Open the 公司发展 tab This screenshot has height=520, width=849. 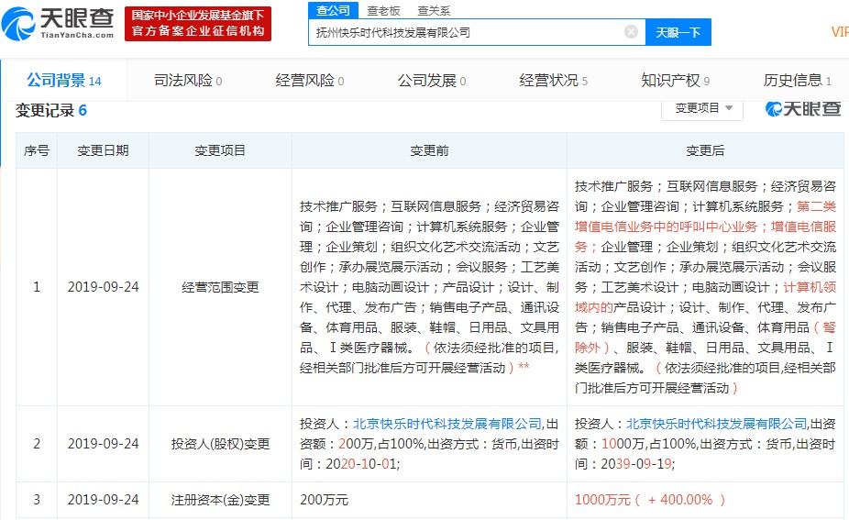pos(432,81)
